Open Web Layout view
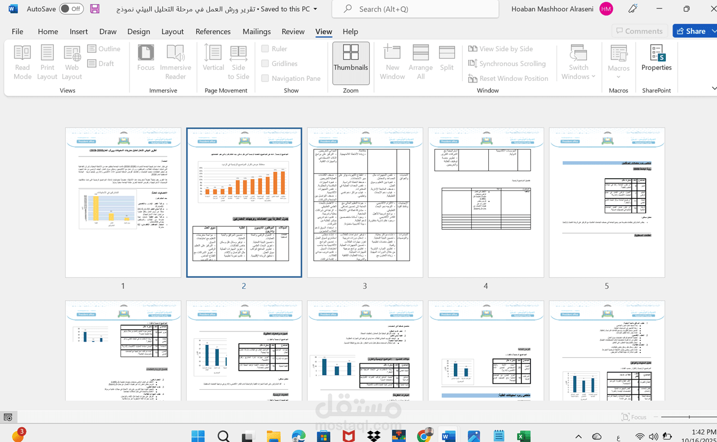Screen dimensions: 717x442 click(x=72, y=62)
